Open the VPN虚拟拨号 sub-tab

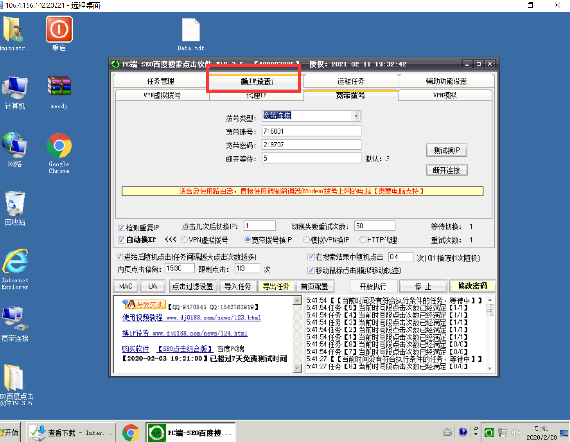click(x=162, y=95)
